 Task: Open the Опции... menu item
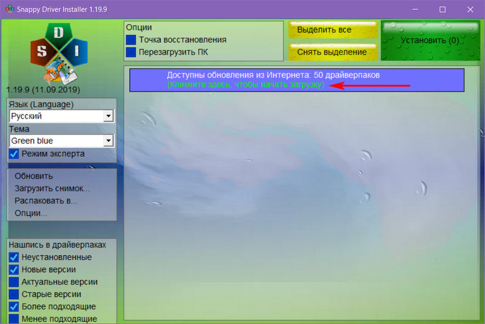pos(31,213)
